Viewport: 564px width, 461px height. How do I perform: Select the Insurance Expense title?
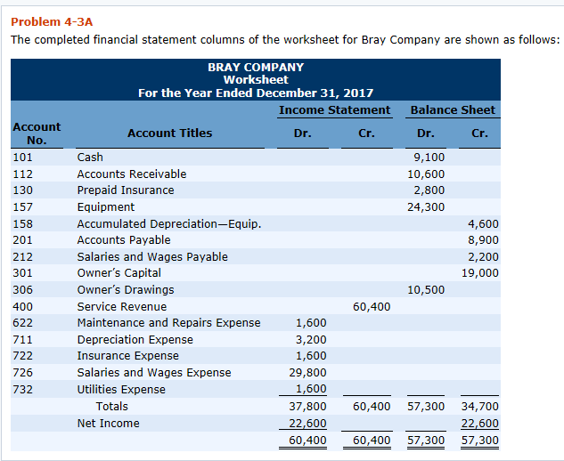click(x=128, y=356)
